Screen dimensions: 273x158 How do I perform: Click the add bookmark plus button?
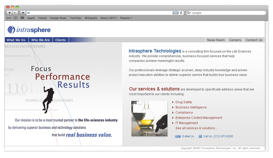click(23, 13)
